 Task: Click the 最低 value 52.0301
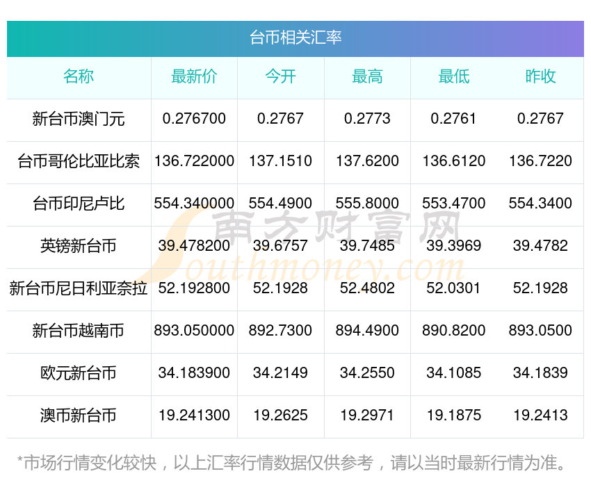tap(454, 288)
